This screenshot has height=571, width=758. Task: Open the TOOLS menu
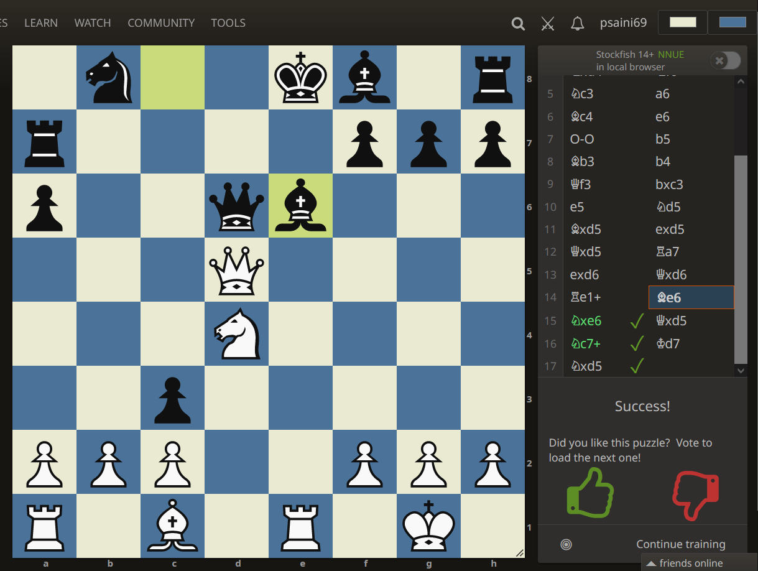228,23
